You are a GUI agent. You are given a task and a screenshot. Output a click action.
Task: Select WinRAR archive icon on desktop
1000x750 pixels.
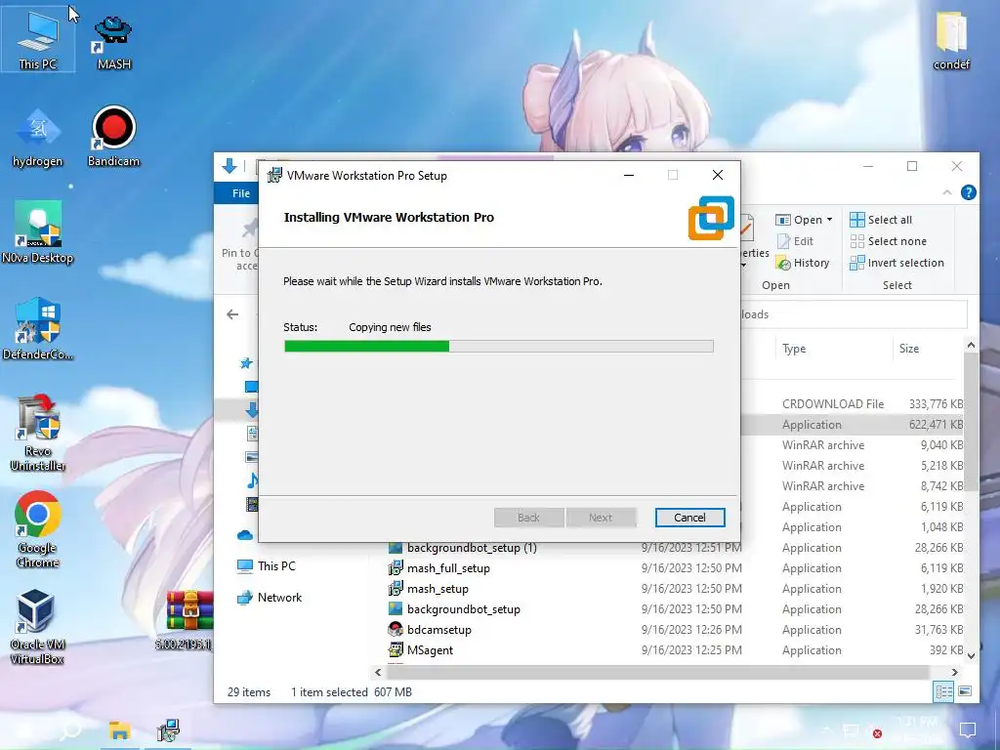[189, 619]
